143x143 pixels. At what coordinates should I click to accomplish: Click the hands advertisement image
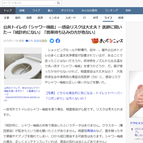pyautogui.click(x=136, y=94)
